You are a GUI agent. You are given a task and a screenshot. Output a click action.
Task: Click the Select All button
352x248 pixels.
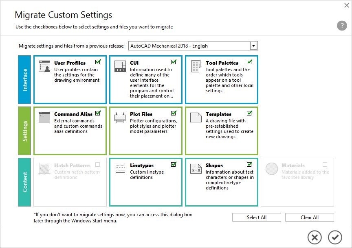pyautogui.click(x=256, y=217)
